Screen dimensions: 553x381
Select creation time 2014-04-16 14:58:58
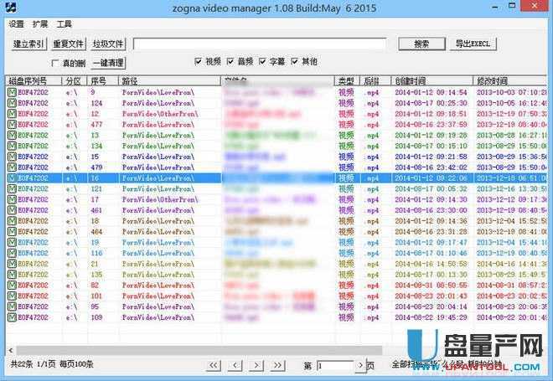(x=431, y=264)
